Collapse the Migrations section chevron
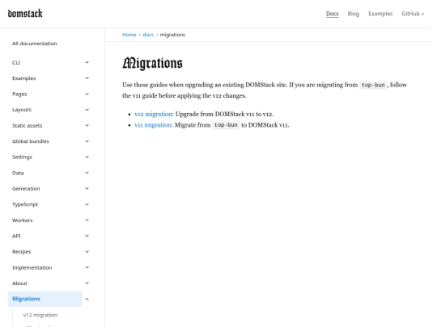 click(87, 299)
